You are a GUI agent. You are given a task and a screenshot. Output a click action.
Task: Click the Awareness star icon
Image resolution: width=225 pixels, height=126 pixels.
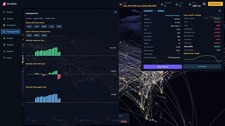pos(162,4)
